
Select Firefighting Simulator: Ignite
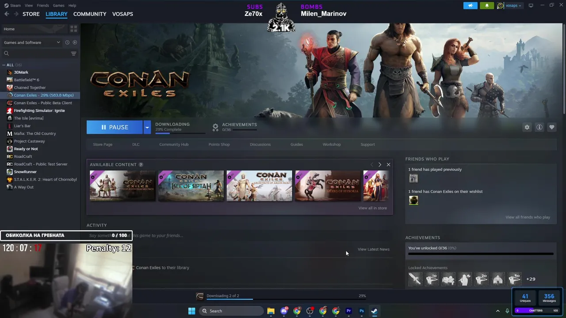(x=39, y=110)
